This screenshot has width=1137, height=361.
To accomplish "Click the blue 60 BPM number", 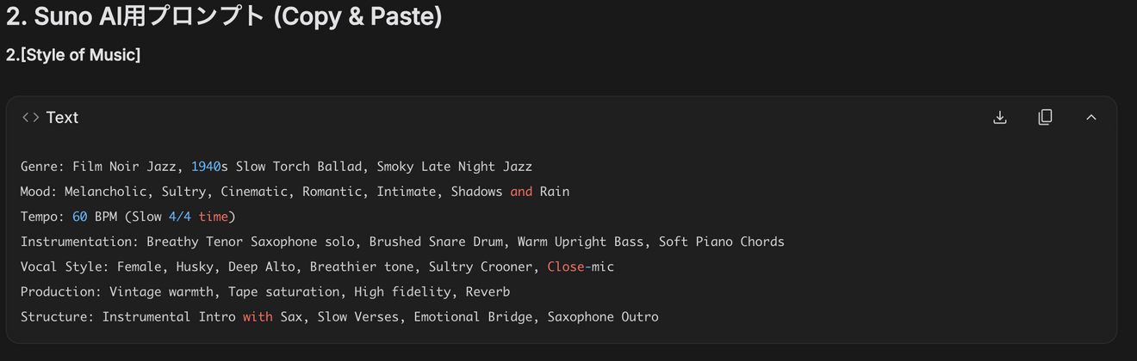I will point(79,217).
